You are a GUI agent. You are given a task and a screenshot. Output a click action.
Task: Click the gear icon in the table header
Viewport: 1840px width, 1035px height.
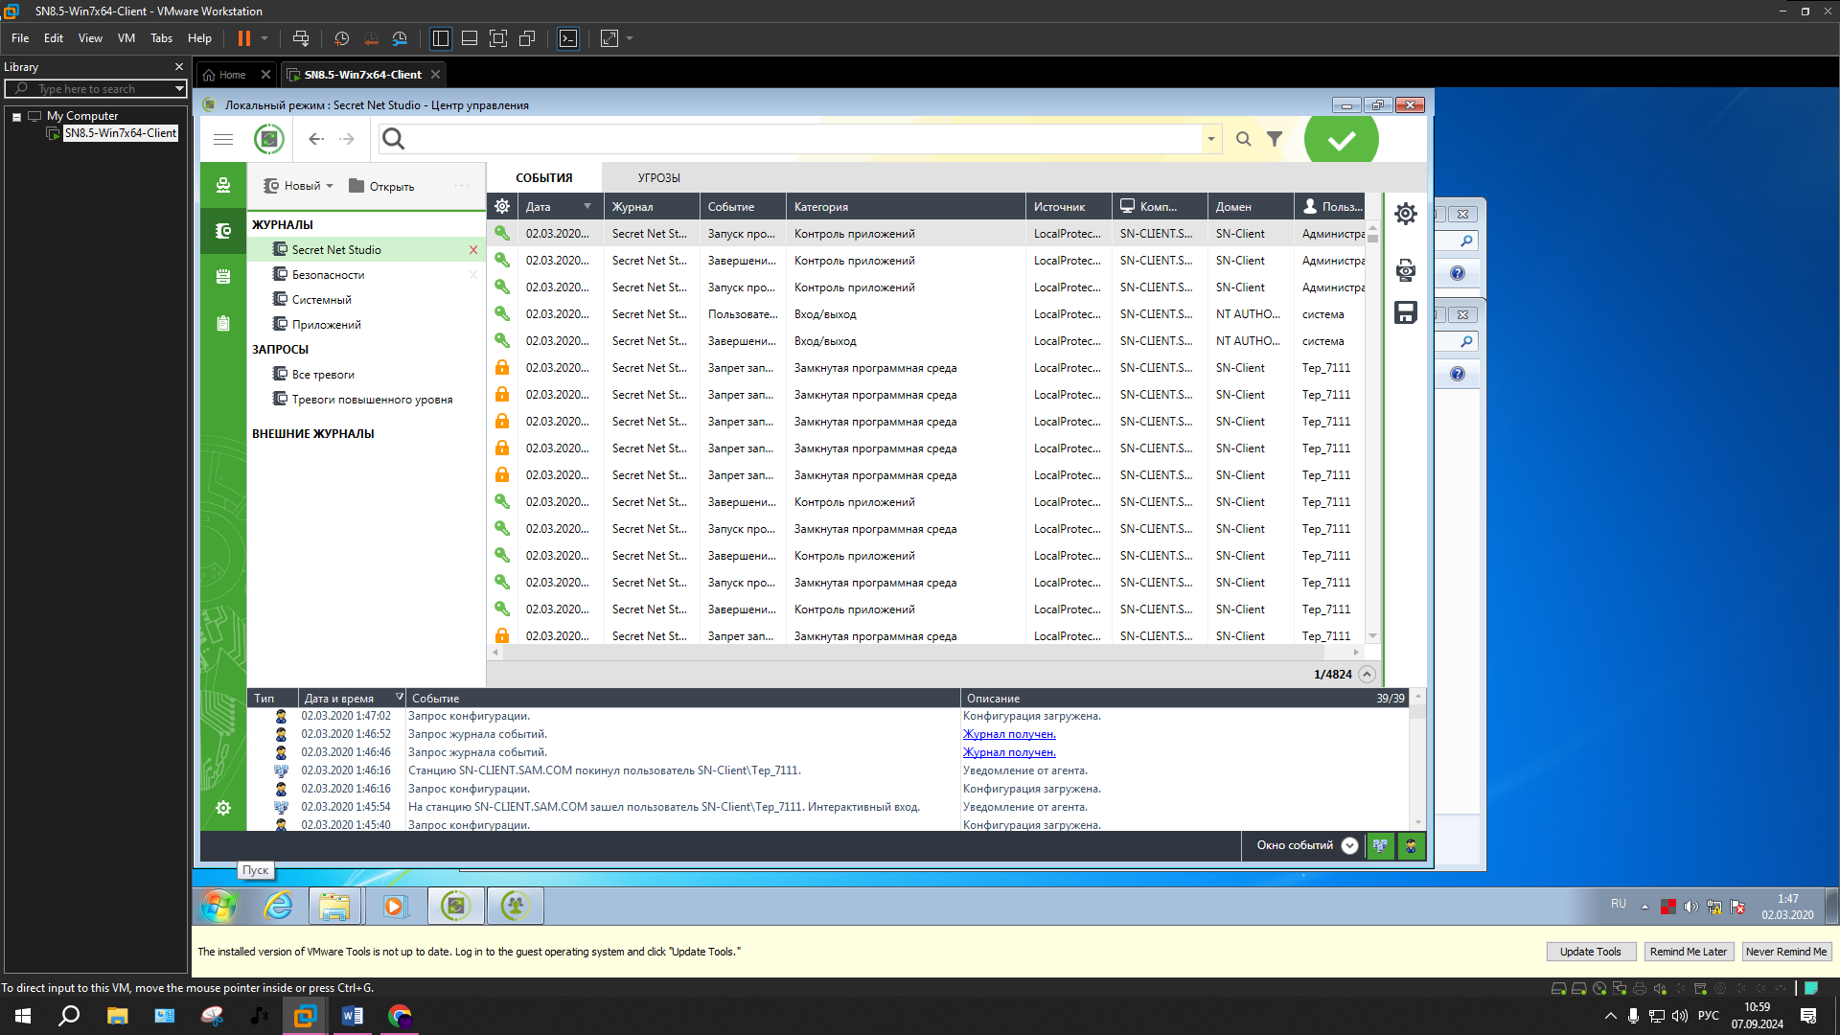pyautogui.click(x=502, y=206)
